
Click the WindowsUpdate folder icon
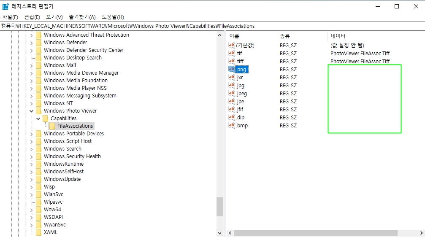[x=38, y=179]
